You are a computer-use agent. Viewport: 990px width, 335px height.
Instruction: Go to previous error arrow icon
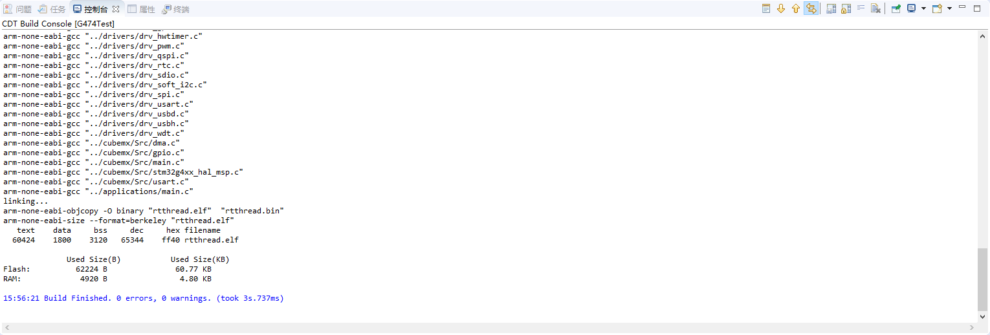pos(796,8)
